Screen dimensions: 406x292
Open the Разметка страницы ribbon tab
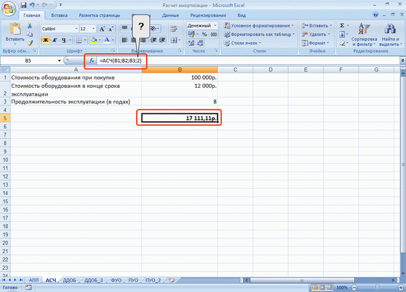[x=100, y=15]
